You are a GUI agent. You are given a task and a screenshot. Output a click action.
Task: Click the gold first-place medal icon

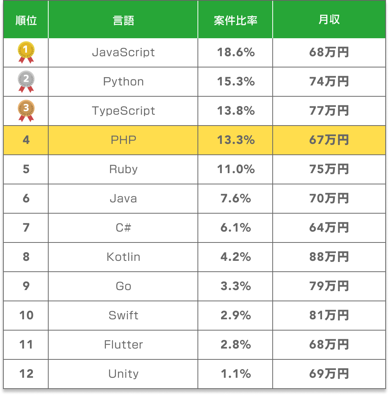pos(26,52)
